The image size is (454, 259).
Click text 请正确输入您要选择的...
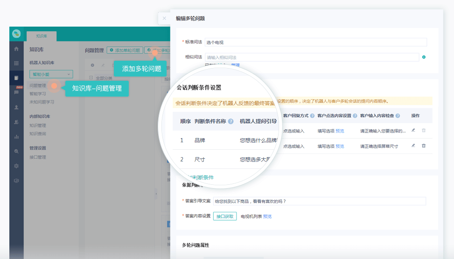[x=383, y=131]
